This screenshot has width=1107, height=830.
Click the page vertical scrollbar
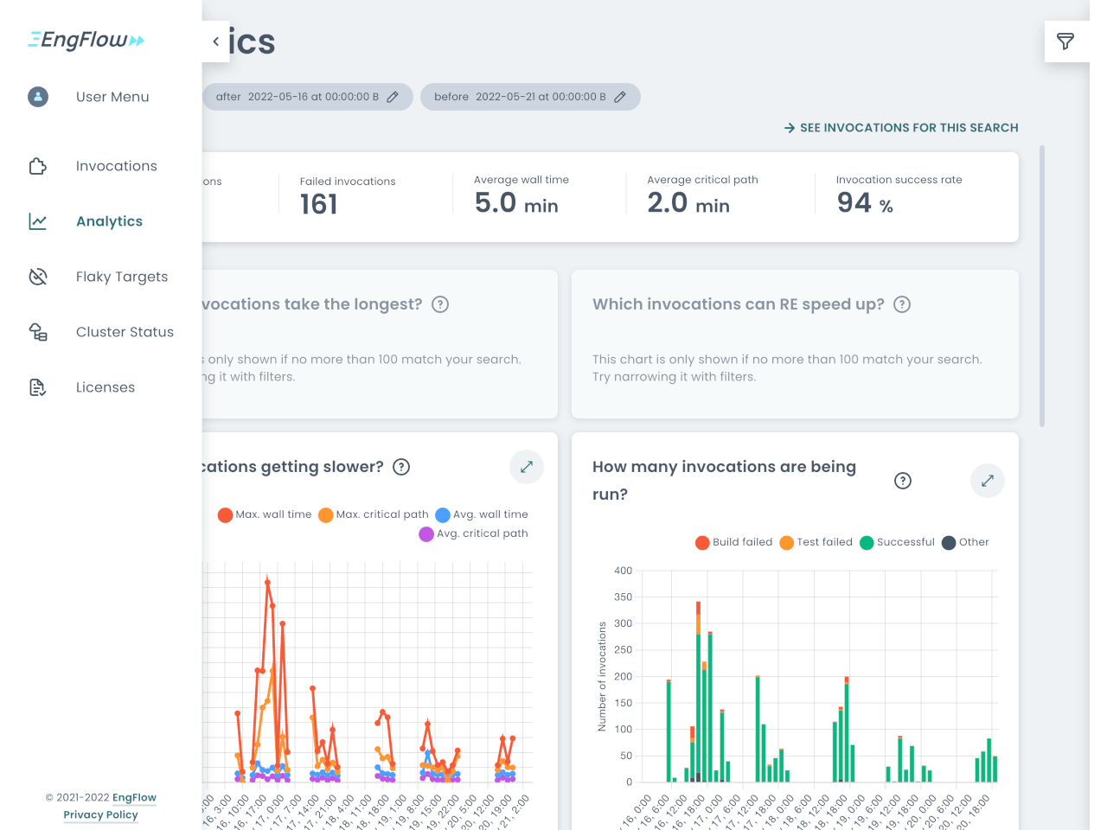[1042, 285]
